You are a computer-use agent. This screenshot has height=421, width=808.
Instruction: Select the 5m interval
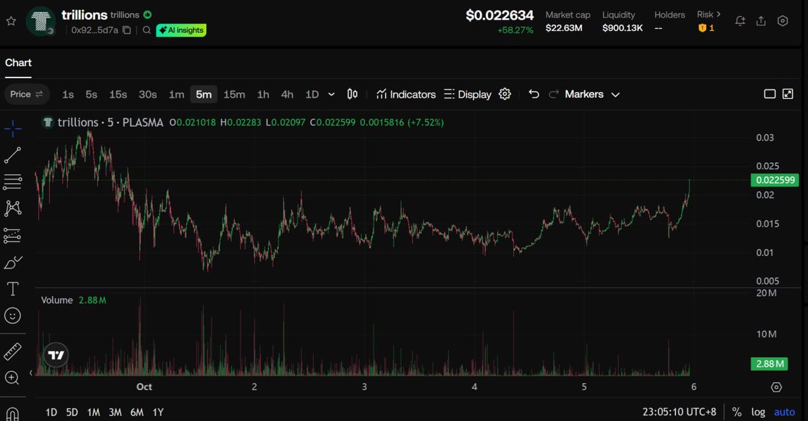tap(203, 95)
